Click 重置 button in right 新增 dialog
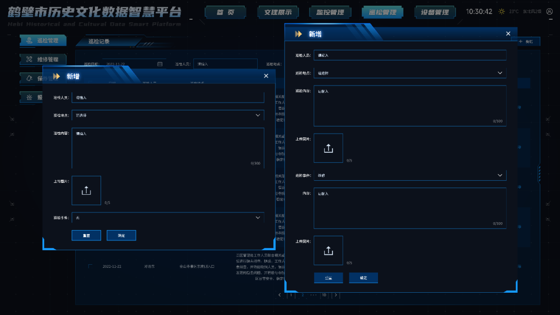This screenshot has height=315, width=560. pos(329,278)
